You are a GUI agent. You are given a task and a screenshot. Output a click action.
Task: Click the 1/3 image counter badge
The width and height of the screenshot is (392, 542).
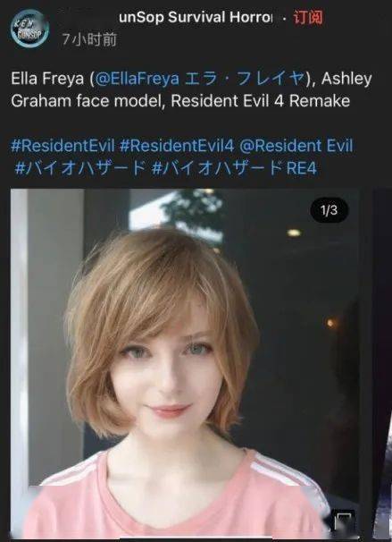pos(329,210)
